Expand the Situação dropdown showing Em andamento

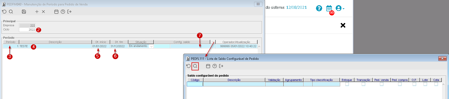(x=151, y=46)
